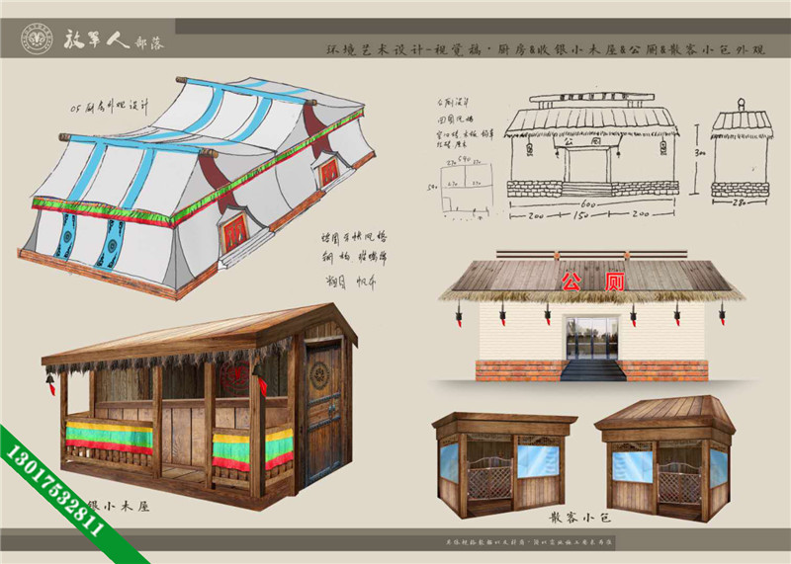Click the '05 厨房外观设计' handwritten label
The image size is (791, 564).
coord(110,107)
